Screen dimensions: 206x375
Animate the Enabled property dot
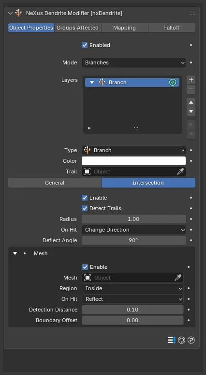pos(191,45)
